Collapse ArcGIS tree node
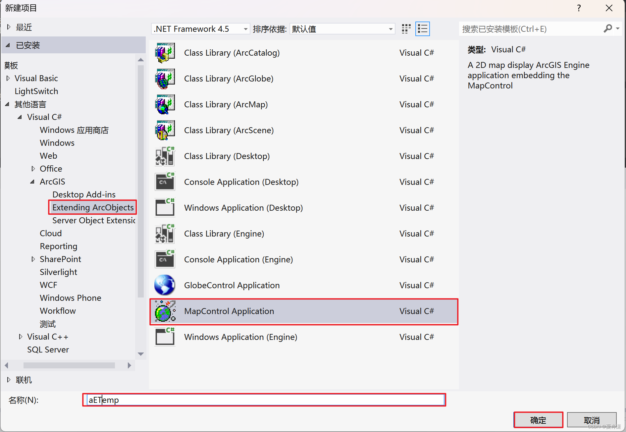 (x=32, y=182)
